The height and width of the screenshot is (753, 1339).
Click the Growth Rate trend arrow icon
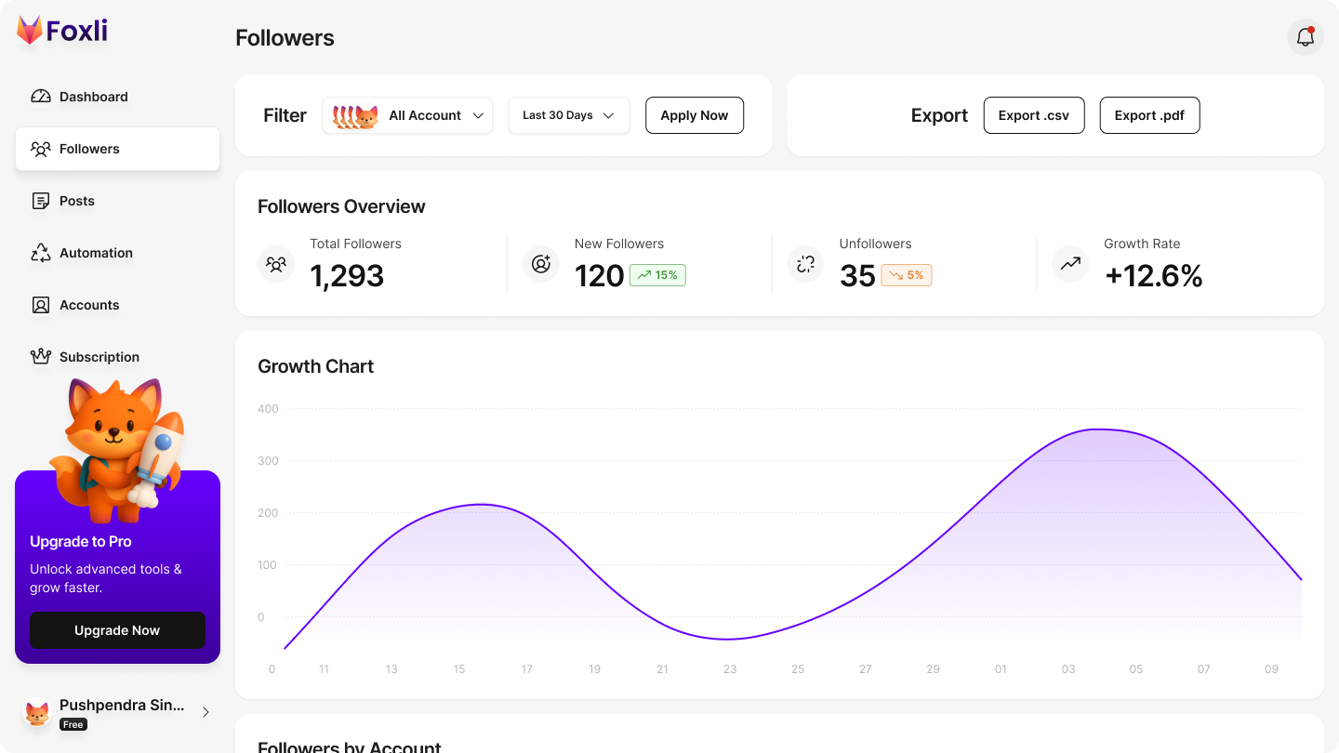click(1070, 264)
